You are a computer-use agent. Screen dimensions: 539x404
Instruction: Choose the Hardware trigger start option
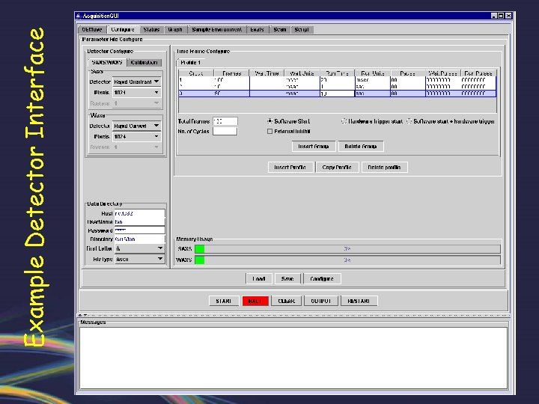tap(344, 120)
